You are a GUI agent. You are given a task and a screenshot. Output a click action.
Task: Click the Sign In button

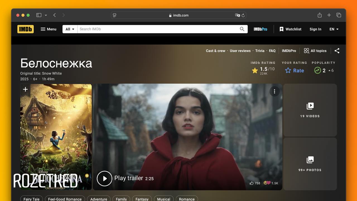(315, 29)
